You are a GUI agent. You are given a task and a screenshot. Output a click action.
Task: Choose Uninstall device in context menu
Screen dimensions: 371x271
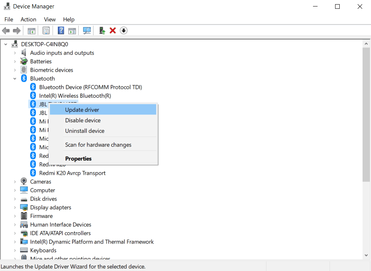pos(103,131)
